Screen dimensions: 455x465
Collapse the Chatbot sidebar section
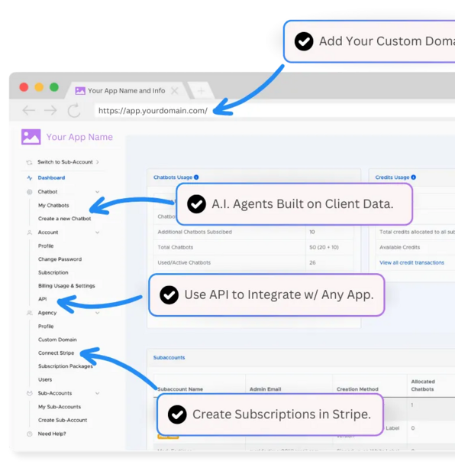(x=98, y=192)
